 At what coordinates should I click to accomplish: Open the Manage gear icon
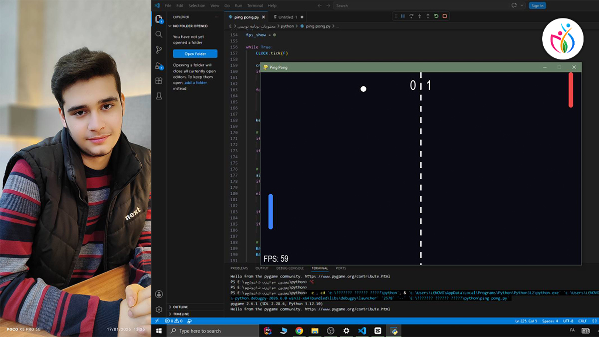(159, 310)
